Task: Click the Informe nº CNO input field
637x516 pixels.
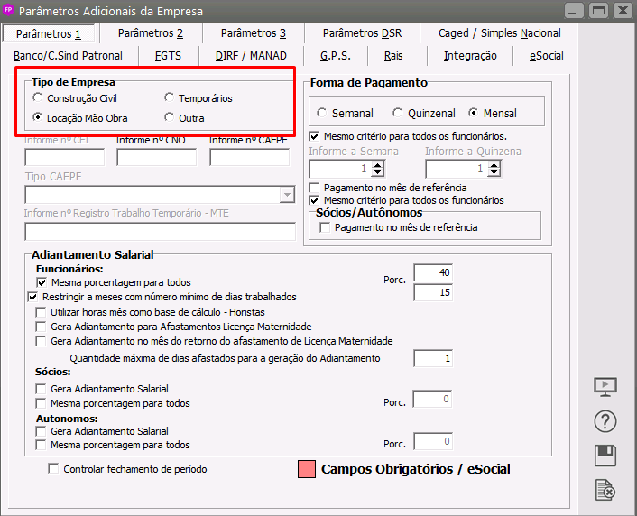Action: point(157,157)
